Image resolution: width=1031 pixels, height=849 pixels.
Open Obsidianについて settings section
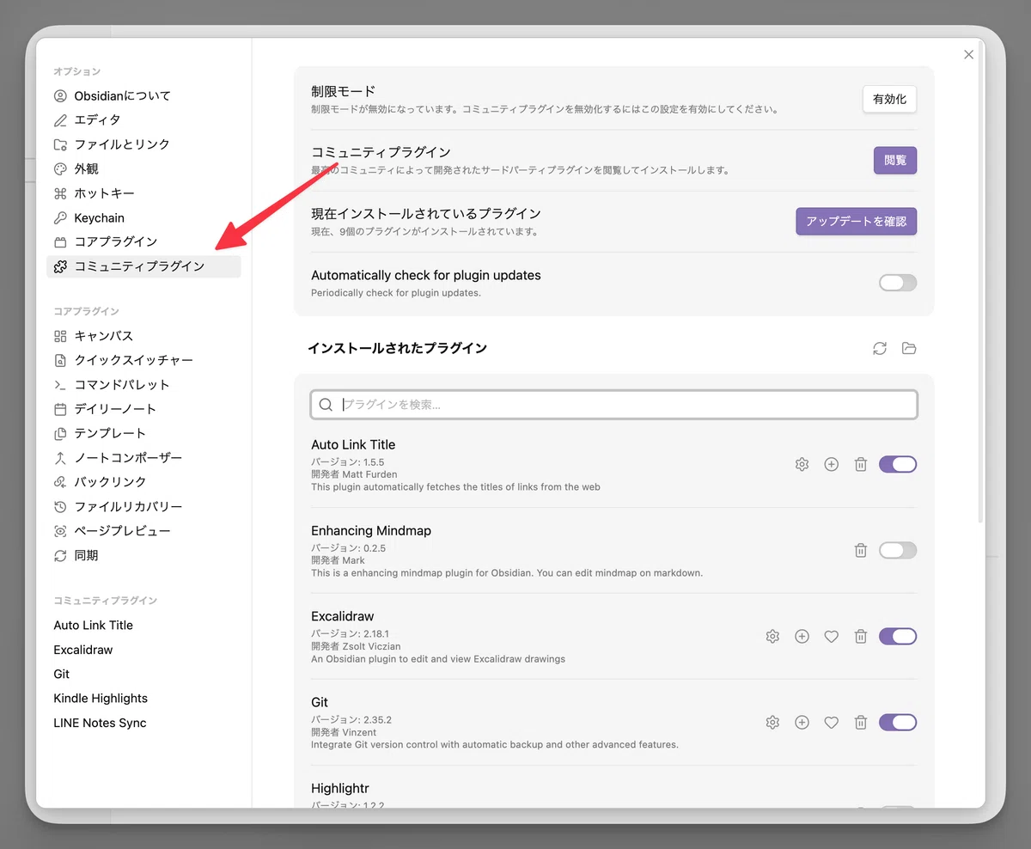143,95
